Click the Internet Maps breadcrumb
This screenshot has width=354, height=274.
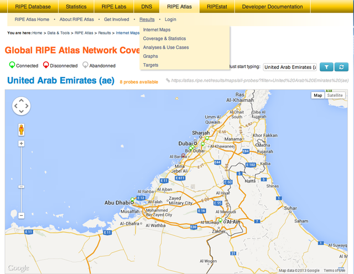(x=128, y=33)
